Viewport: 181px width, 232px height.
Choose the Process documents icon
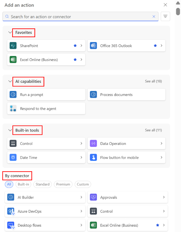(x=94, y=95)
